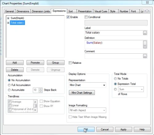Click the Apply button
Screen dimensions: 154x135
click(124, 129)
